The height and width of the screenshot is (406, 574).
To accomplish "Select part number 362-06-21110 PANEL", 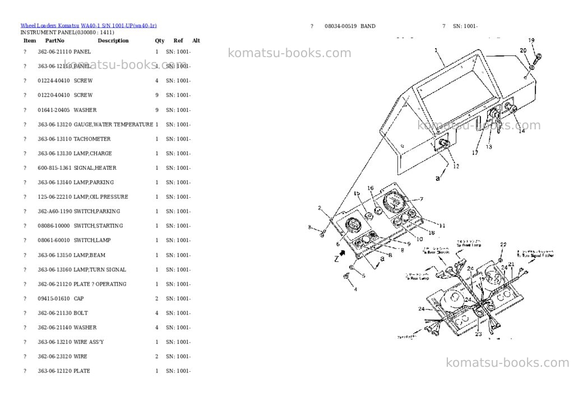I will pos(107,52).
